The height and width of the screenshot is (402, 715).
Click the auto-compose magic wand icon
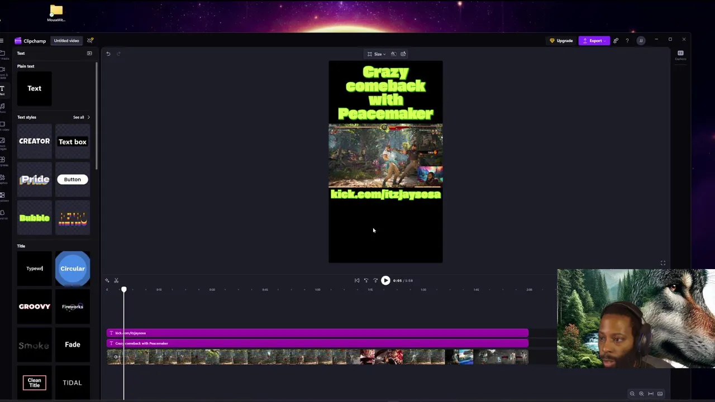tap(107, 280)
